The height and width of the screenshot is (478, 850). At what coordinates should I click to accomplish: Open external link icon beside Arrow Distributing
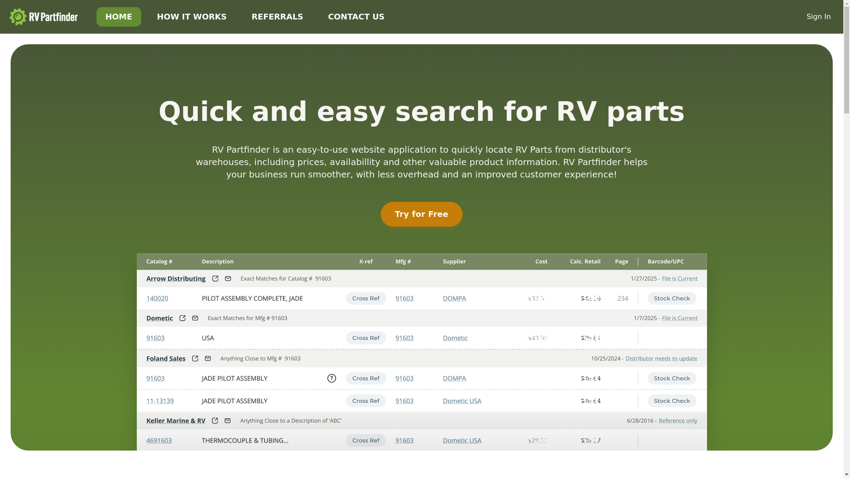click(215, 278)
